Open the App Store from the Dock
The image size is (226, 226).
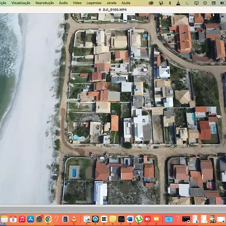(31, 219)
